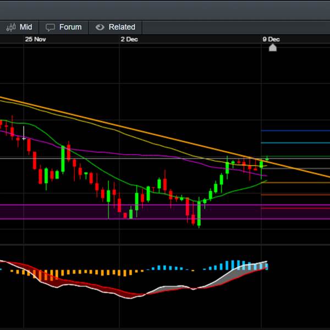Image resolution: width=330 pixels, height=330 pixels.
Task: Click the candlestick icon beside Mid
Action: [x=11, y=27]
